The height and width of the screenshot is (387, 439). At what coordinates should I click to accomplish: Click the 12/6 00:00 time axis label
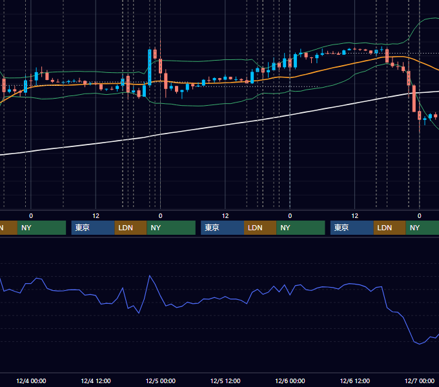click(290, 381)
